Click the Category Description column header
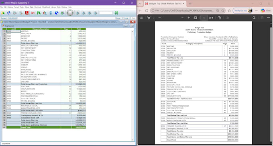Screen dimensions: 273x146 pos(41,29)
